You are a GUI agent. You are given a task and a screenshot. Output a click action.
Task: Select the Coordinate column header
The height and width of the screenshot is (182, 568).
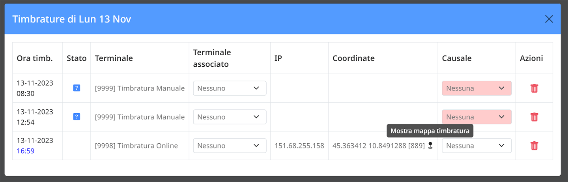(x=353, y=58)
